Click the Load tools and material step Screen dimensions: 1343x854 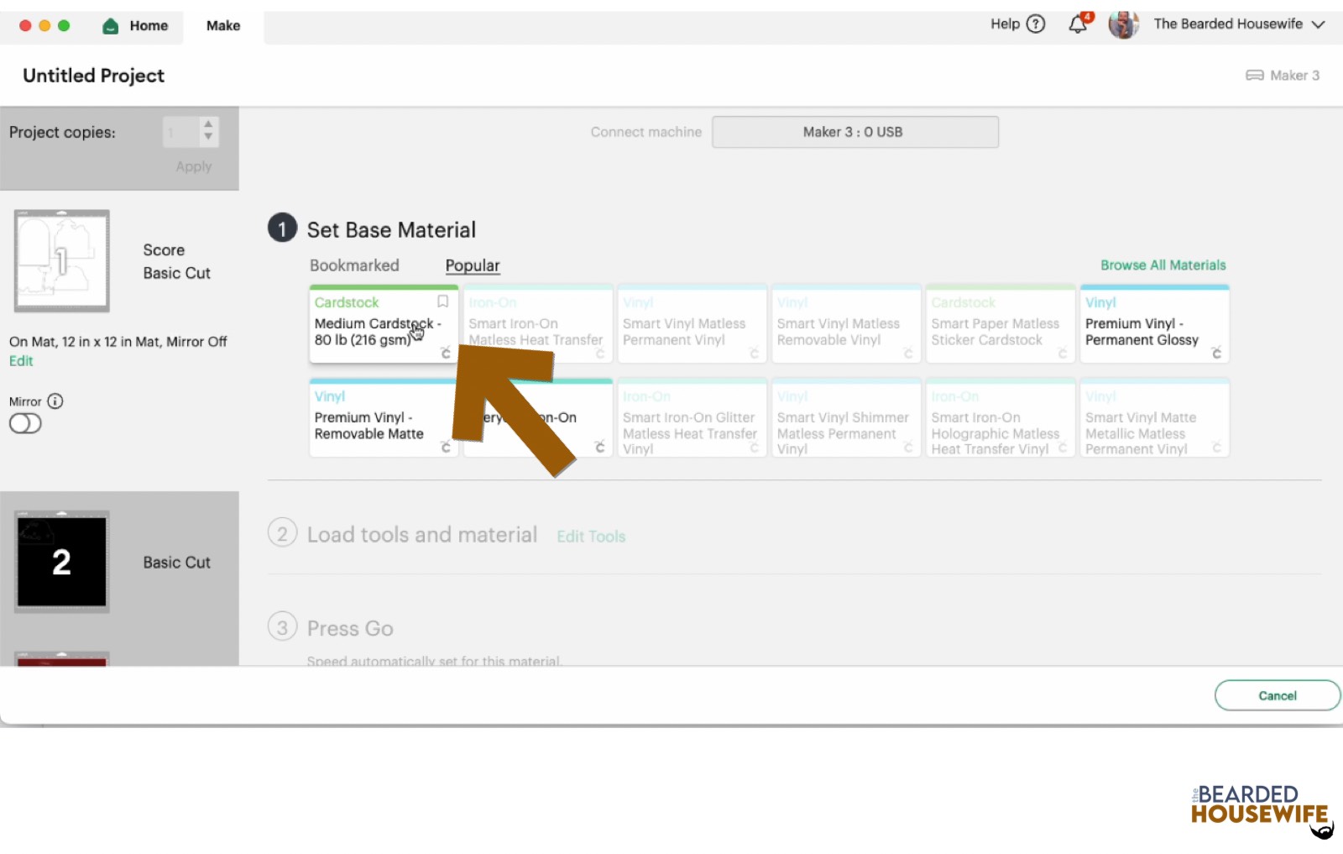(x=421, y=534)
